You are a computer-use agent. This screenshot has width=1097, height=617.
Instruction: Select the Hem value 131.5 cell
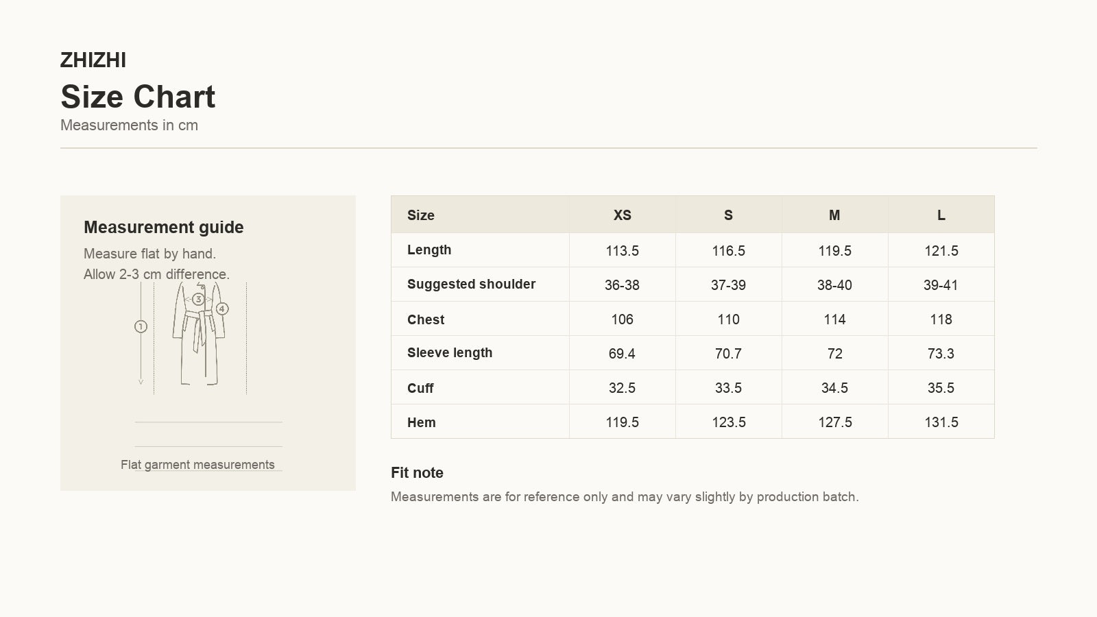click(941, 422)
